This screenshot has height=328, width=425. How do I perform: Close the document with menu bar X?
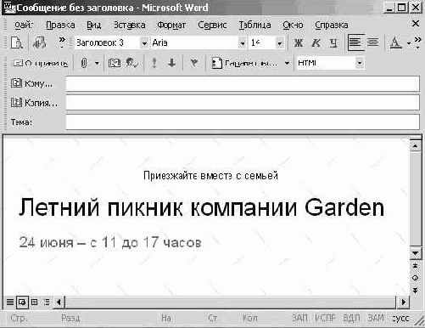click(416, 24)
